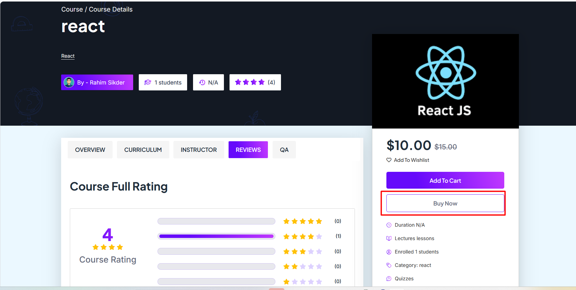The height and width of the screenshot is (290, 576).
Task: Click the Course Details breadcrumb text
Action: click(x=111, y=9)
